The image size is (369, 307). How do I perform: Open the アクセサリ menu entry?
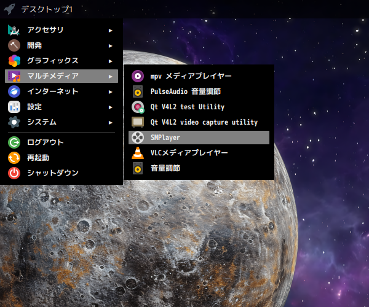tap(61, 30)
